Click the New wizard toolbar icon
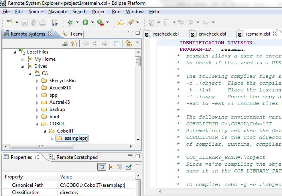Image resolution: width=282 pixels, height=196 pixels. pos(9,22)
